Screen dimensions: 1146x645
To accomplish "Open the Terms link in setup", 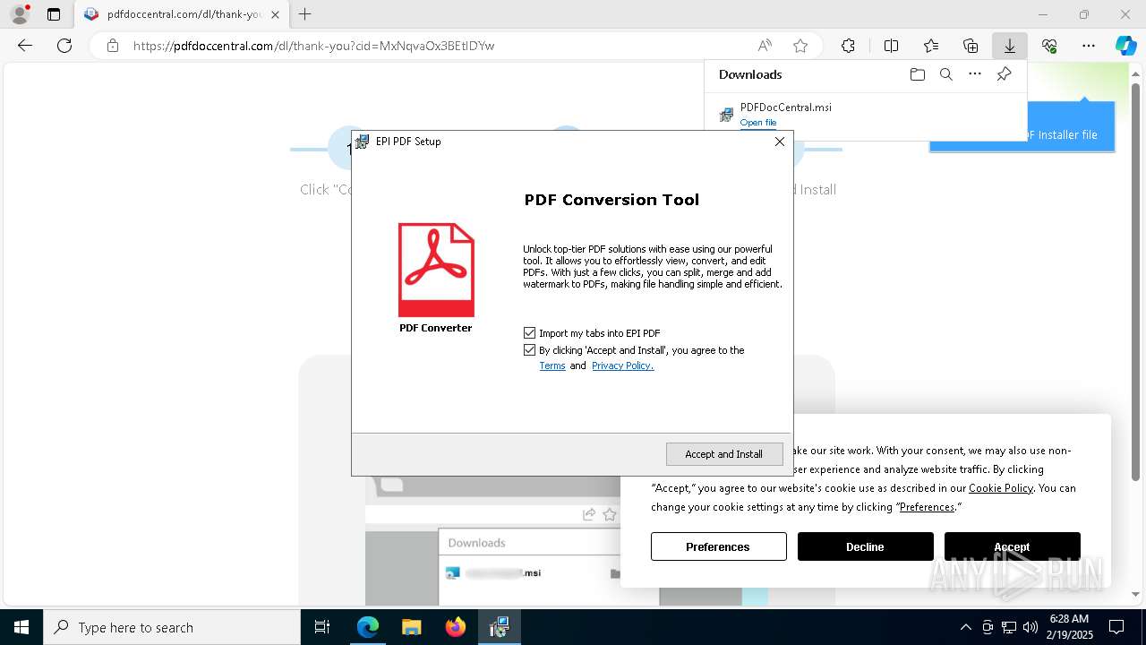I will tap(552, 365).
